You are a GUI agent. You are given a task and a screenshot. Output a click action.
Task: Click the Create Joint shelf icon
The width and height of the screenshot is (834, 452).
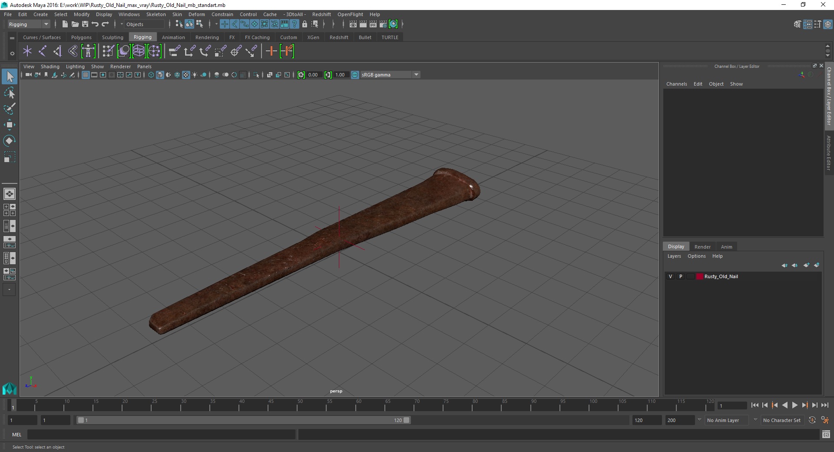[43, 51]
